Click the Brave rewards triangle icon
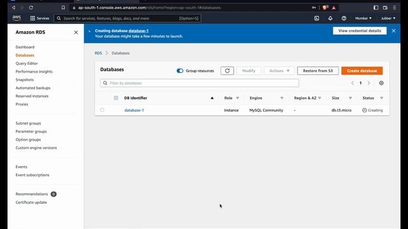Viewport: 408px width, 229px height. click(334, 8)
